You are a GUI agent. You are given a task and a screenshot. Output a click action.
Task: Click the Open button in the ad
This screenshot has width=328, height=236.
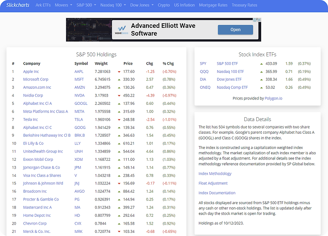click(x=235, y=29)
